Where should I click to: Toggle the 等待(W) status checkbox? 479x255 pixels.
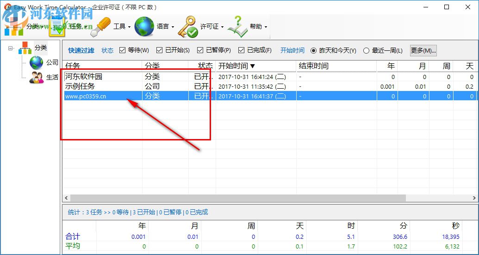[x=123, y=50]
